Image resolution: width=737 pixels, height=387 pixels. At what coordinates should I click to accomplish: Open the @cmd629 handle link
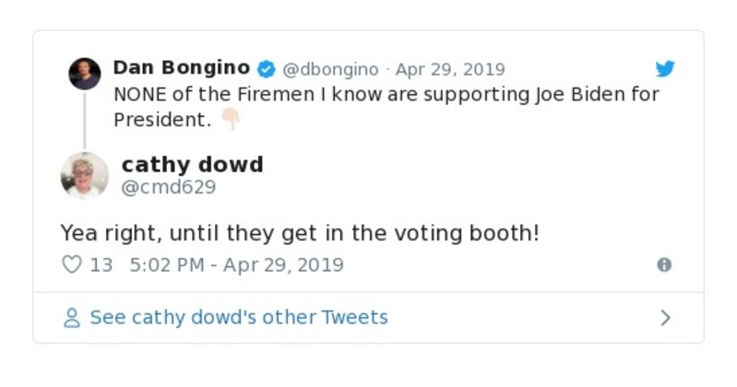(169, 188)
